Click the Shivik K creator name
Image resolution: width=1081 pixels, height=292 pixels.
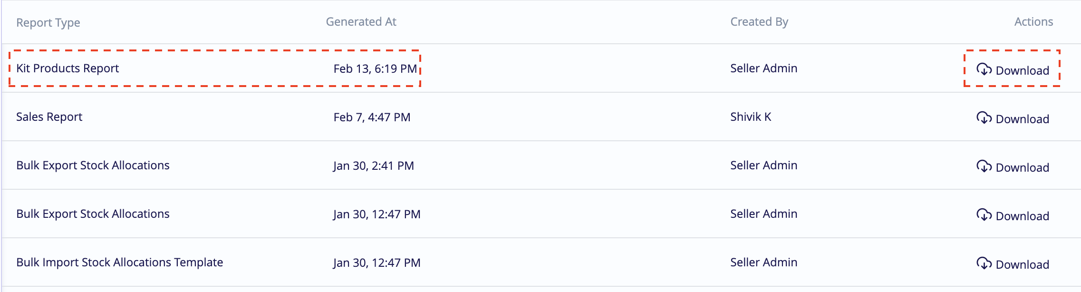tap(751, 117)
